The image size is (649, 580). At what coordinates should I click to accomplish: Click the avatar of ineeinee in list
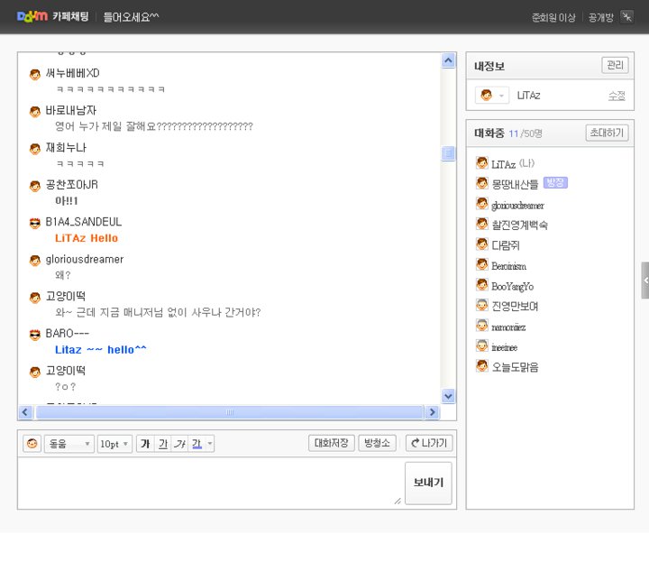point(481,345)
